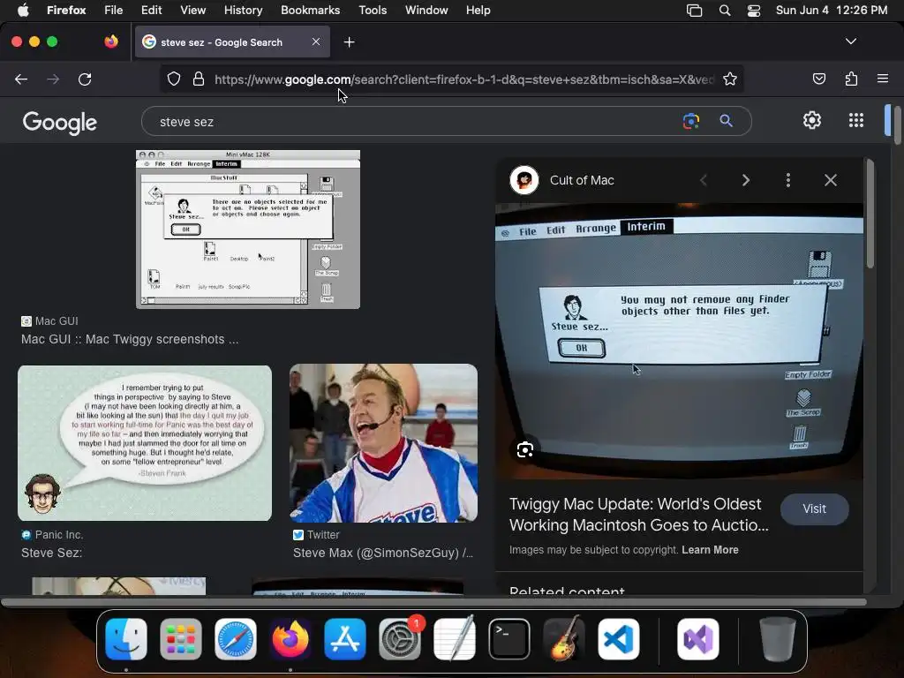The image size is (904, 678).
Task: Bookmark this page with the star icon
Action: [730, 79]
